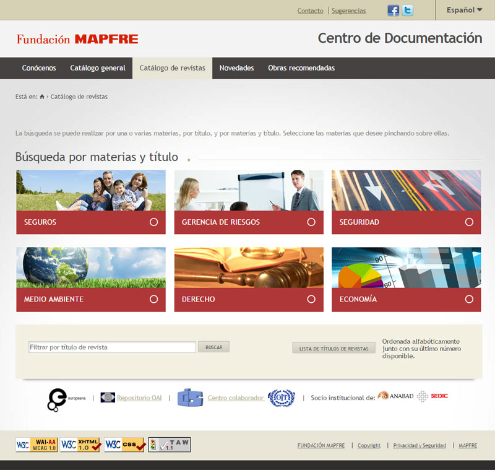Open the ANABAD partner logo
495x470 pixels.
(x=395, y=396)
